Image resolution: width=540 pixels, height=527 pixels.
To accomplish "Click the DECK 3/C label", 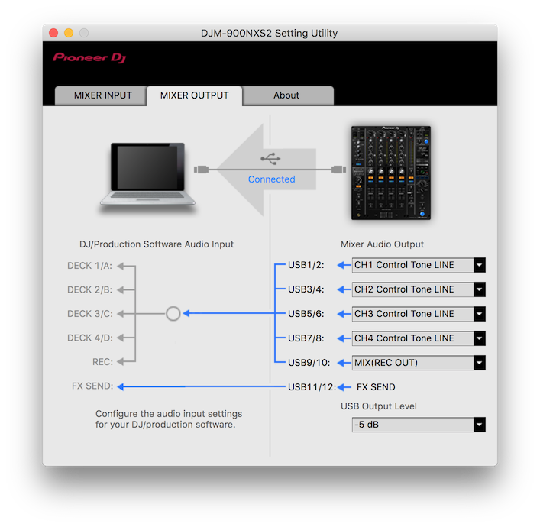I will coord(89,314).
